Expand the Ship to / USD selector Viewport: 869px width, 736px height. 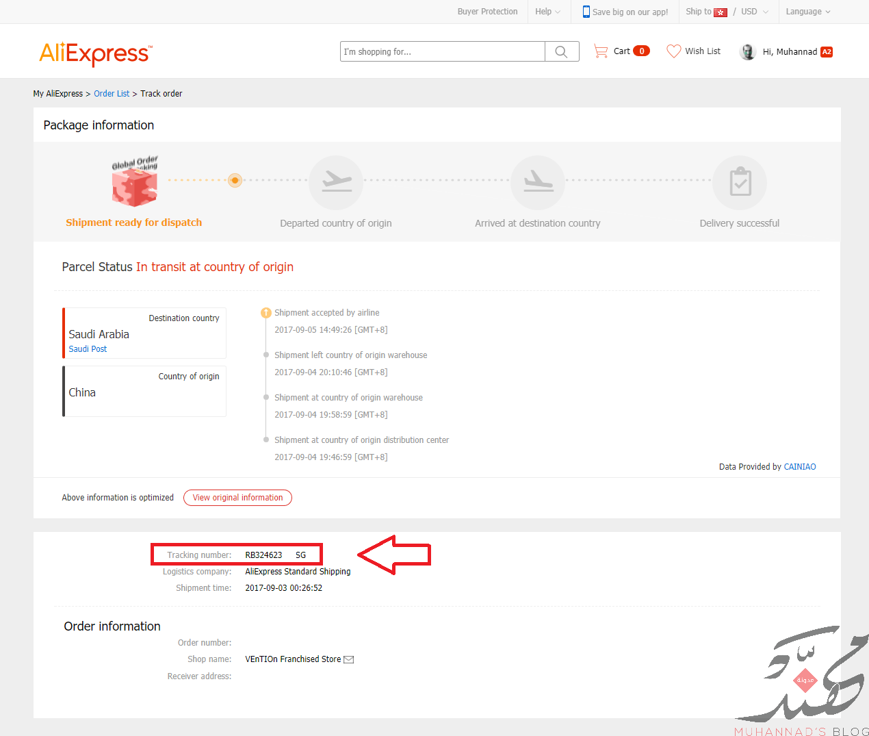point(727,12)
